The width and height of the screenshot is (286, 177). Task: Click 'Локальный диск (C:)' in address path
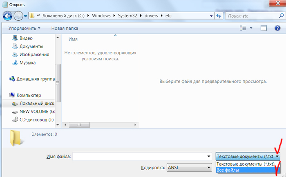[x=63, y=15]
